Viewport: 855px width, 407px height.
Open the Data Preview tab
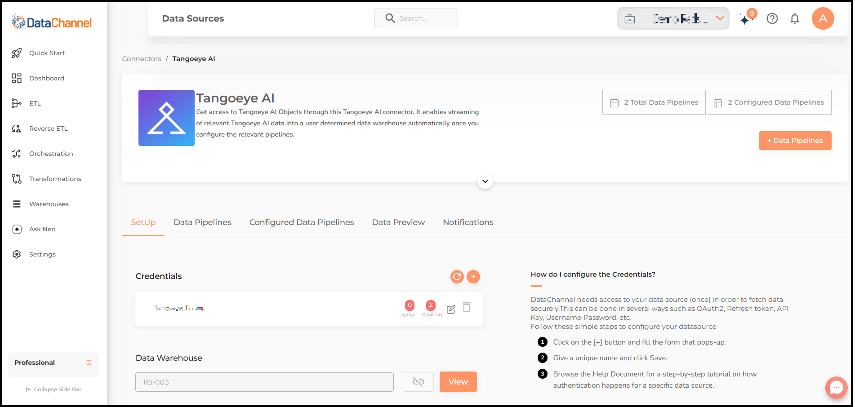point(398,222)
